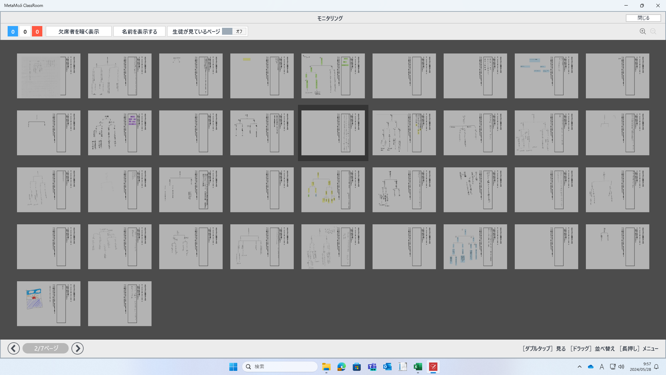
Task: Click the zoom in magnifier icon
Action: click(x=642, y=32)
